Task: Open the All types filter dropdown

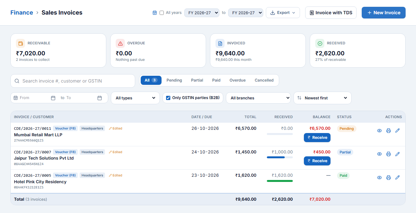Action: (x=136, y=98)
